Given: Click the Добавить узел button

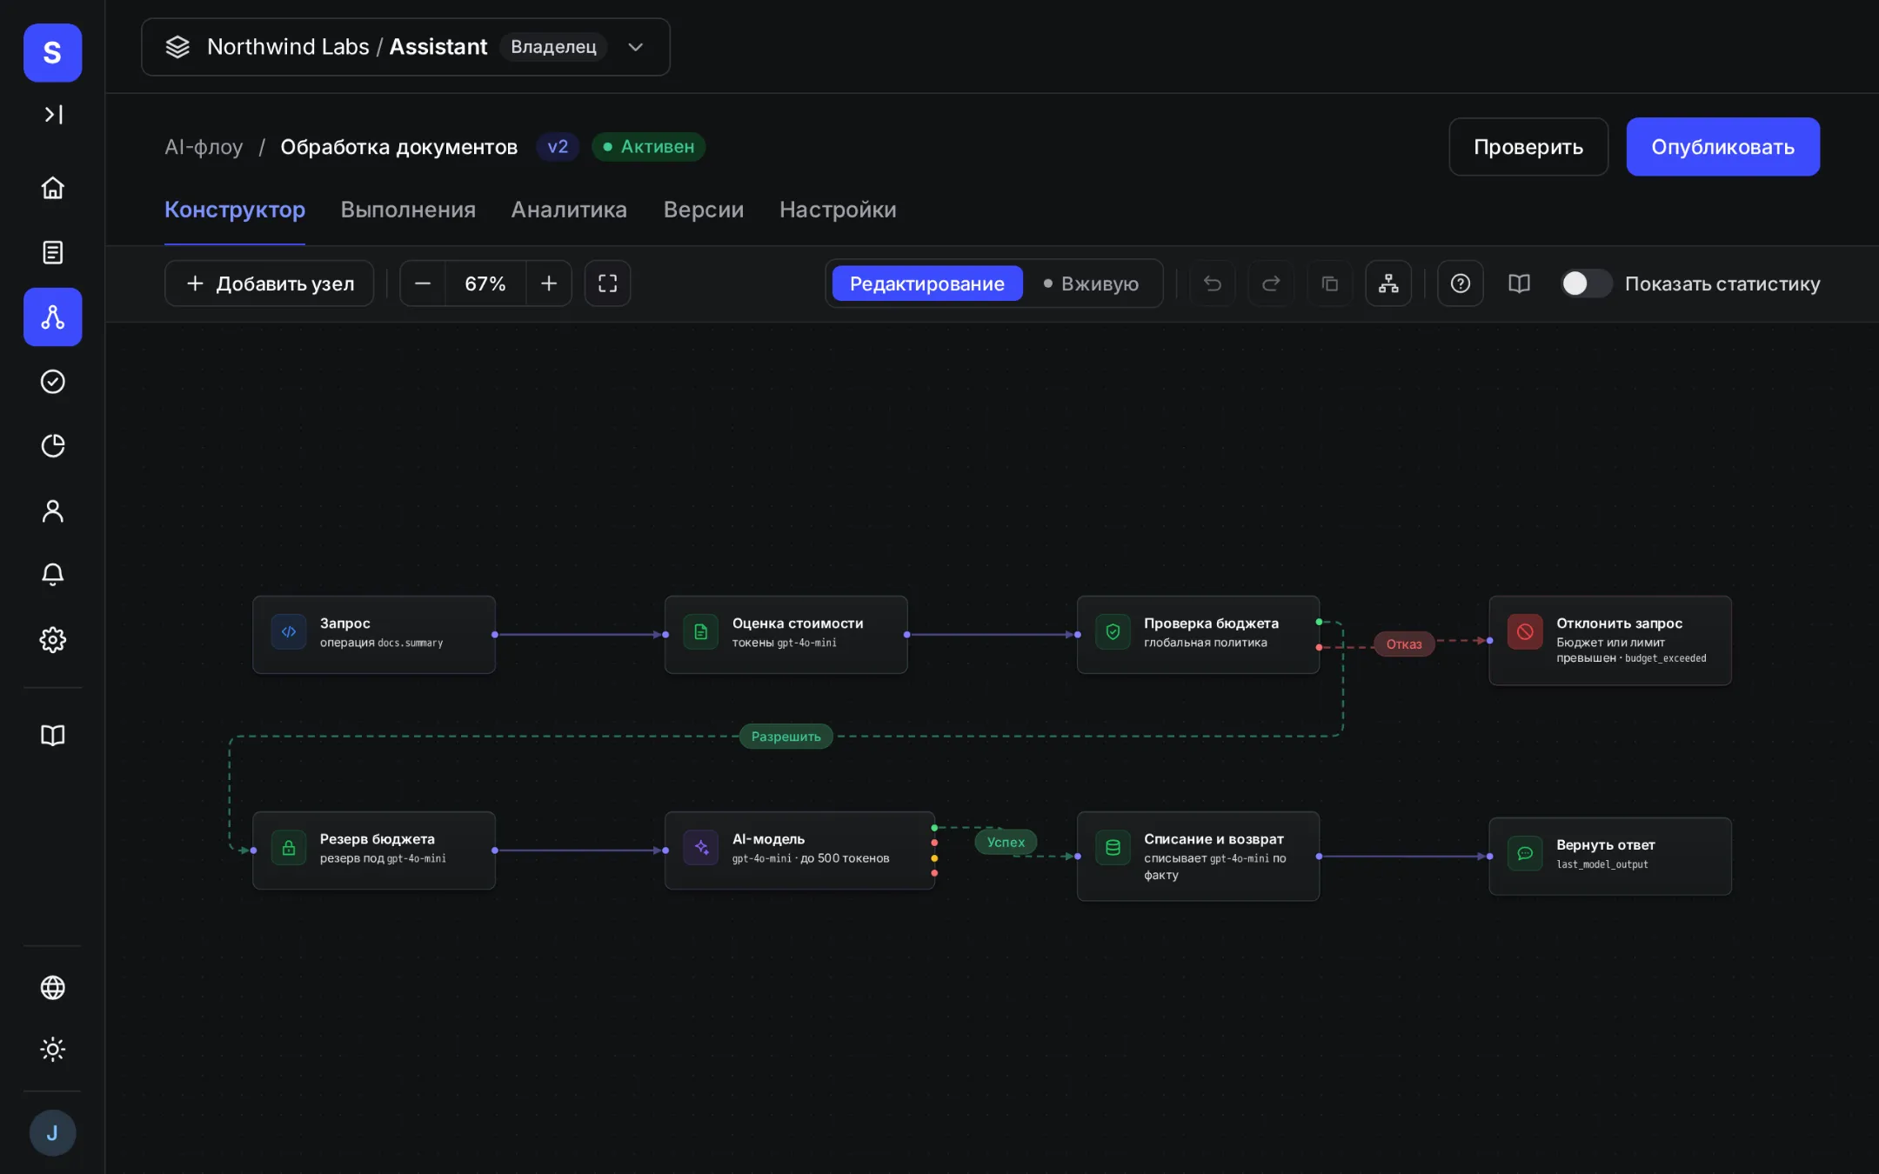Looking at the screenshot, I should pyautogui.click(x=270, y=283).
